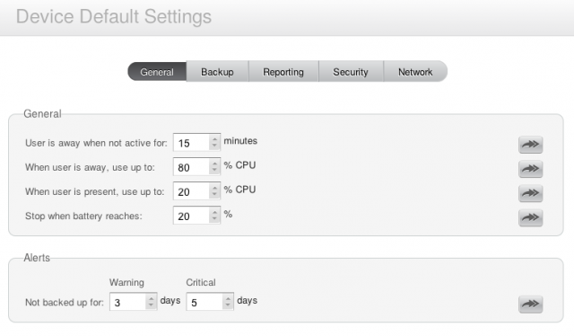The height and width of the screenshot is (336, 574).
Task: Increase present CPU percentage stepper
Action: pos(214,188)
